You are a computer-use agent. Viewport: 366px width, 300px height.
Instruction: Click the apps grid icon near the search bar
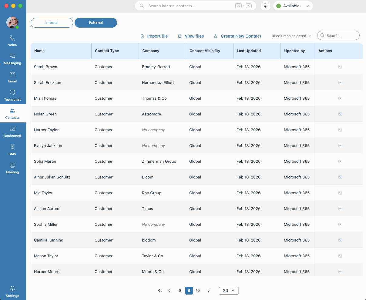pyautogui.click(x=265, y=5)
